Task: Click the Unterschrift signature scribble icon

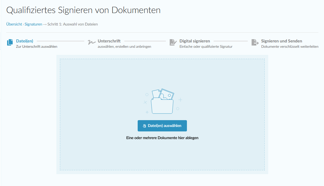Action: click(92, 42)
